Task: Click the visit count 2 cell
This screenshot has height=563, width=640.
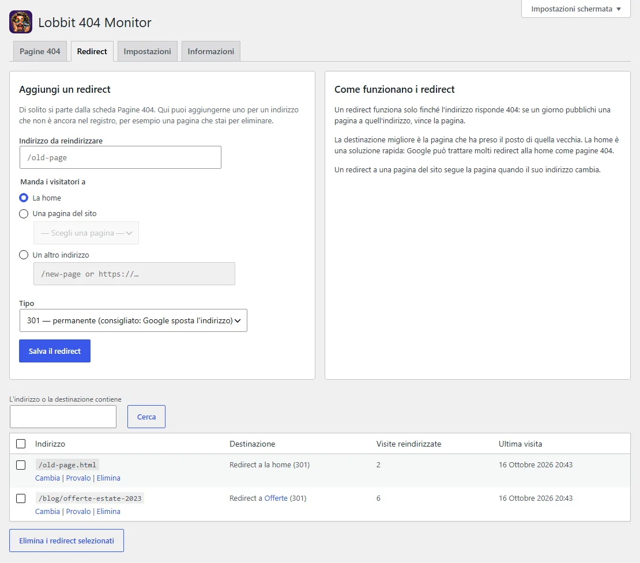Action: pyautogui.click(x=378, y=464)
